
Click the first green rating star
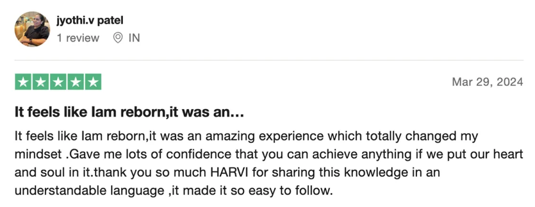coord(23,82)
